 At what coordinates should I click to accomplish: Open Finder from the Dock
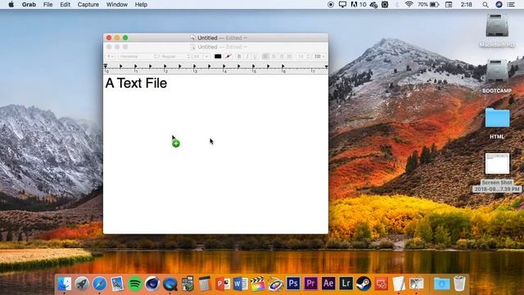tap(64, 284)
